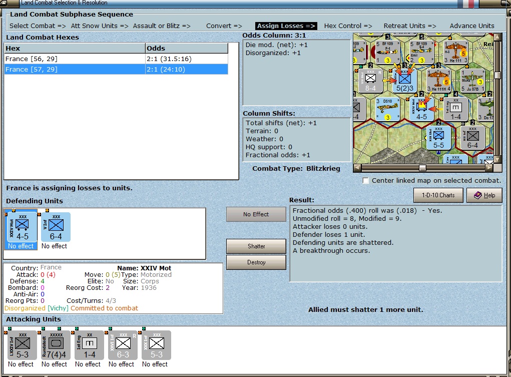Go to Advance Units subphase
The height and width of the screenshot is (377, 511).
point(472,26)
